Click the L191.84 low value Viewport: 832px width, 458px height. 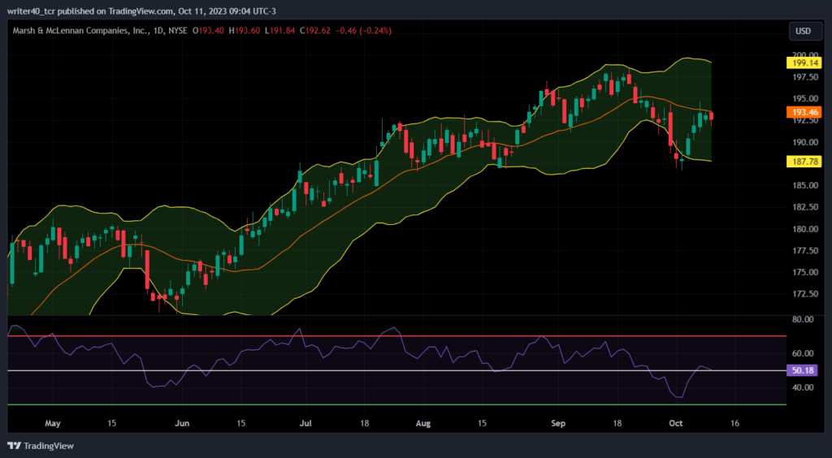point(279,32)
